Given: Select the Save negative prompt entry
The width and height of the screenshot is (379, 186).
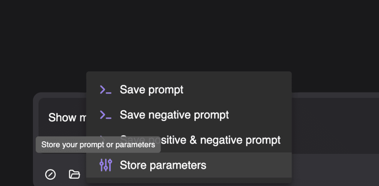Looking at the screenshot, I should (x=174, y=115).
